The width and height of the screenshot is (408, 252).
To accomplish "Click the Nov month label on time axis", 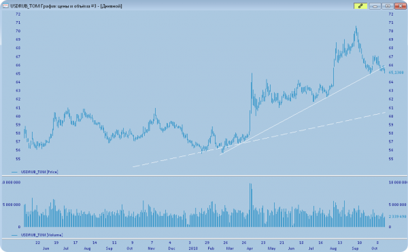I will click(151, 249).
